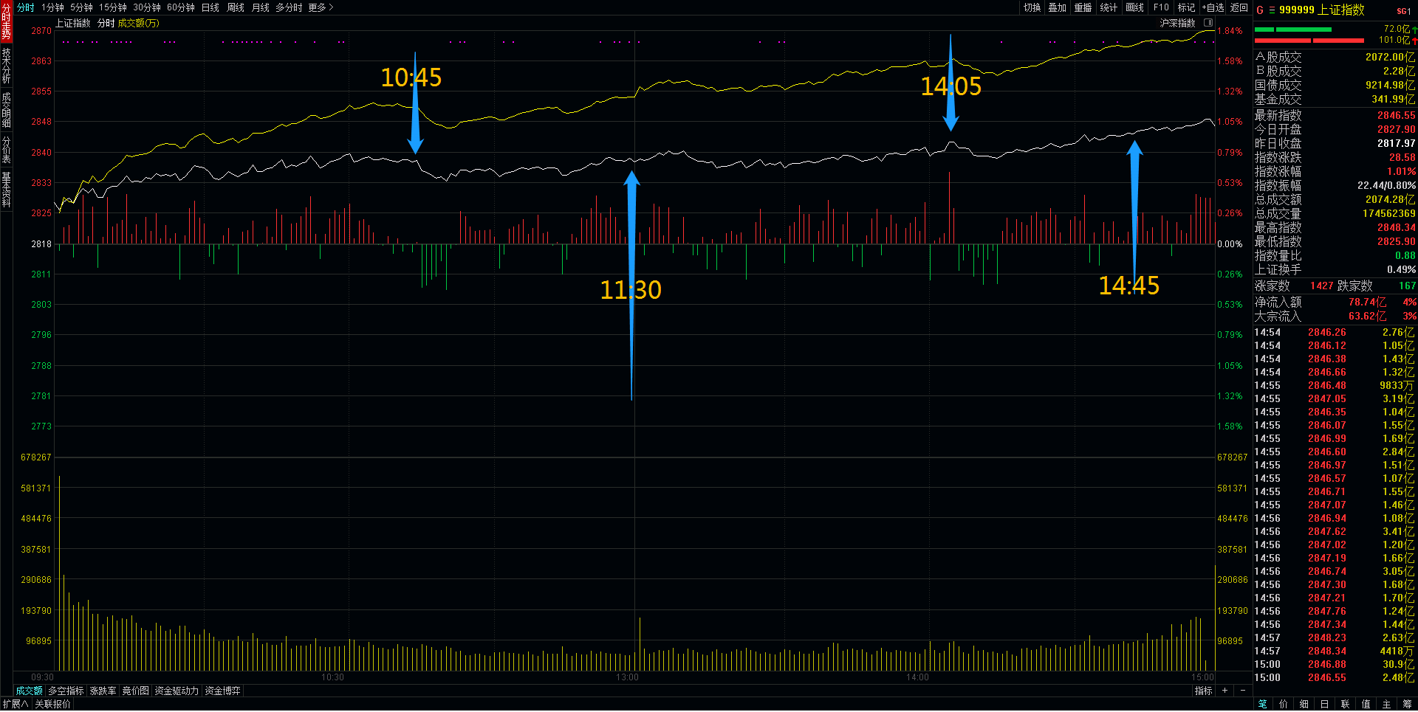This screenshot has width=1418, height=712.
Task: Click the 标记 mark button
Action: pos(1186,7)
